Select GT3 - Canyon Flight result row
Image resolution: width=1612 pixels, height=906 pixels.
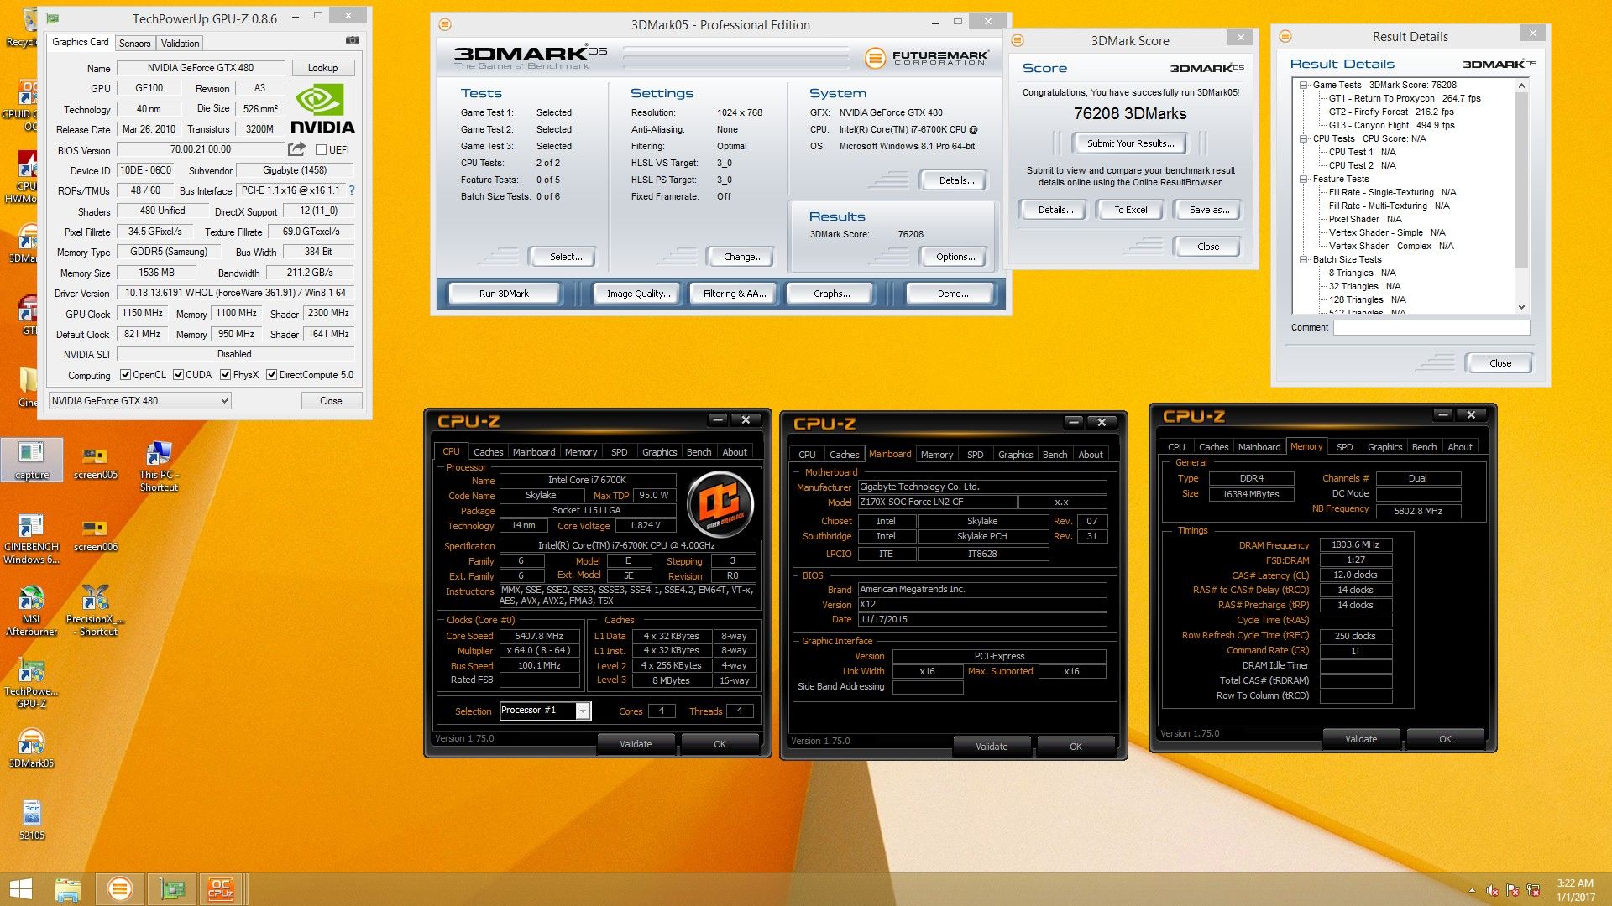pos(1391,125)
